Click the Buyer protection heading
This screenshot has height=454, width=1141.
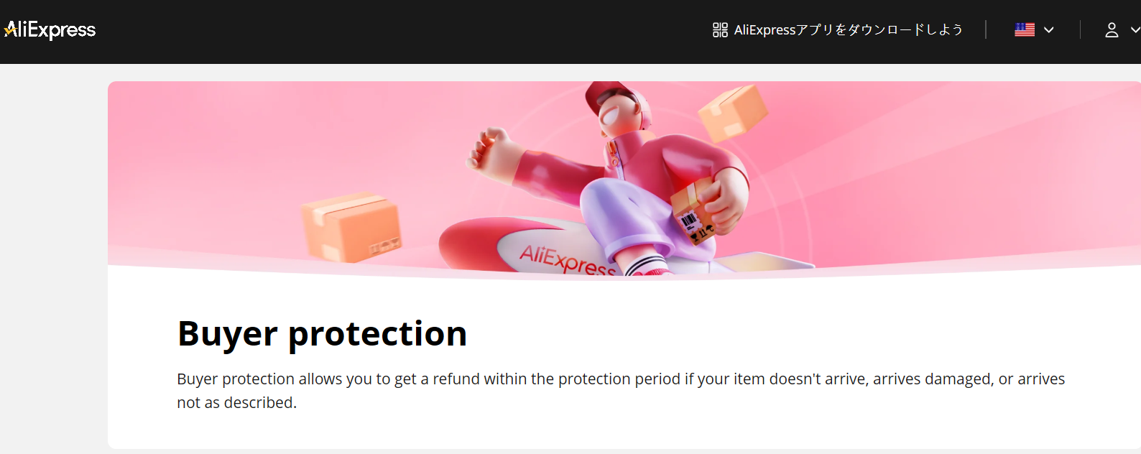point(322,333)
